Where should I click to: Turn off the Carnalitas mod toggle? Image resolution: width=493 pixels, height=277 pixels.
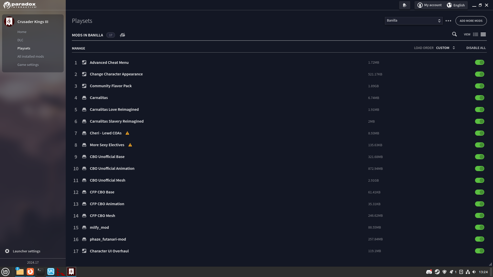click(x=479, y=98)
